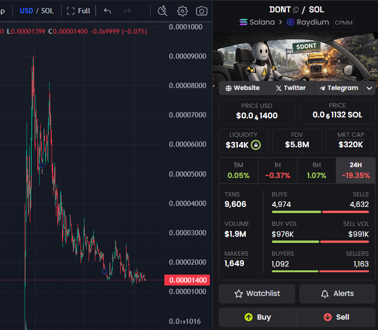Click the current price label 0.00001400
This screenshot has height=330, width=378.
(187, 280)
